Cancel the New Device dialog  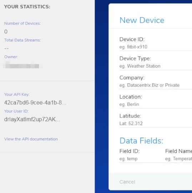point(127,182)
